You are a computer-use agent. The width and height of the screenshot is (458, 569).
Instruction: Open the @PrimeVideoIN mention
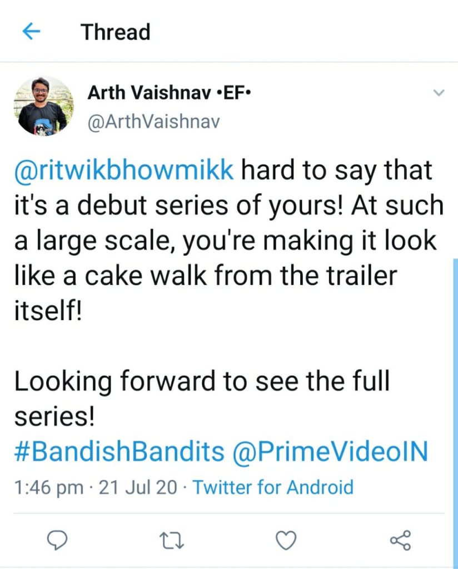coord(330,452)
